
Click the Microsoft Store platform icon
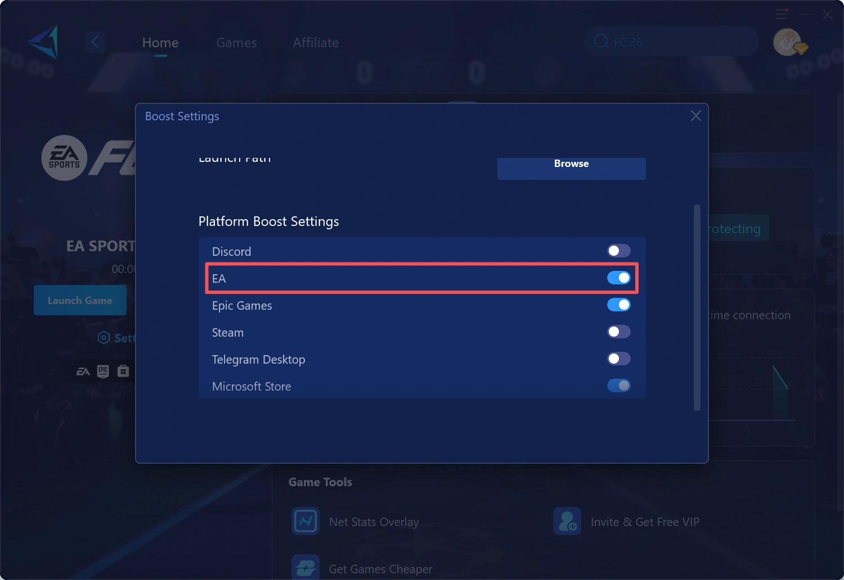pyautogui.click(x=123, y=371)
